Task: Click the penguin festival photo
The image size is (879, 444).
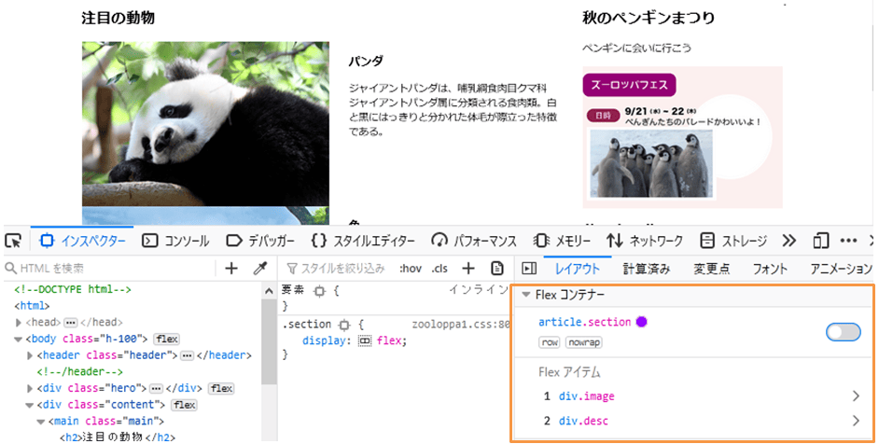Action: coord(651,163)
